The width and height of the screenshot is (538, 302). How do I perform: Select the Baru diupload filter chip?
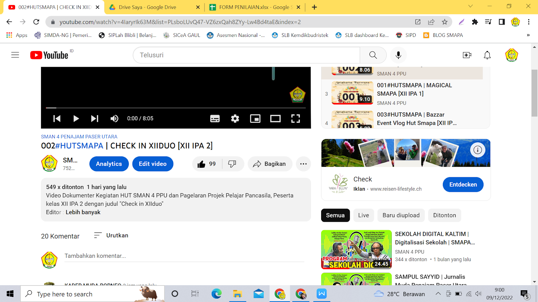click(401, 215)
